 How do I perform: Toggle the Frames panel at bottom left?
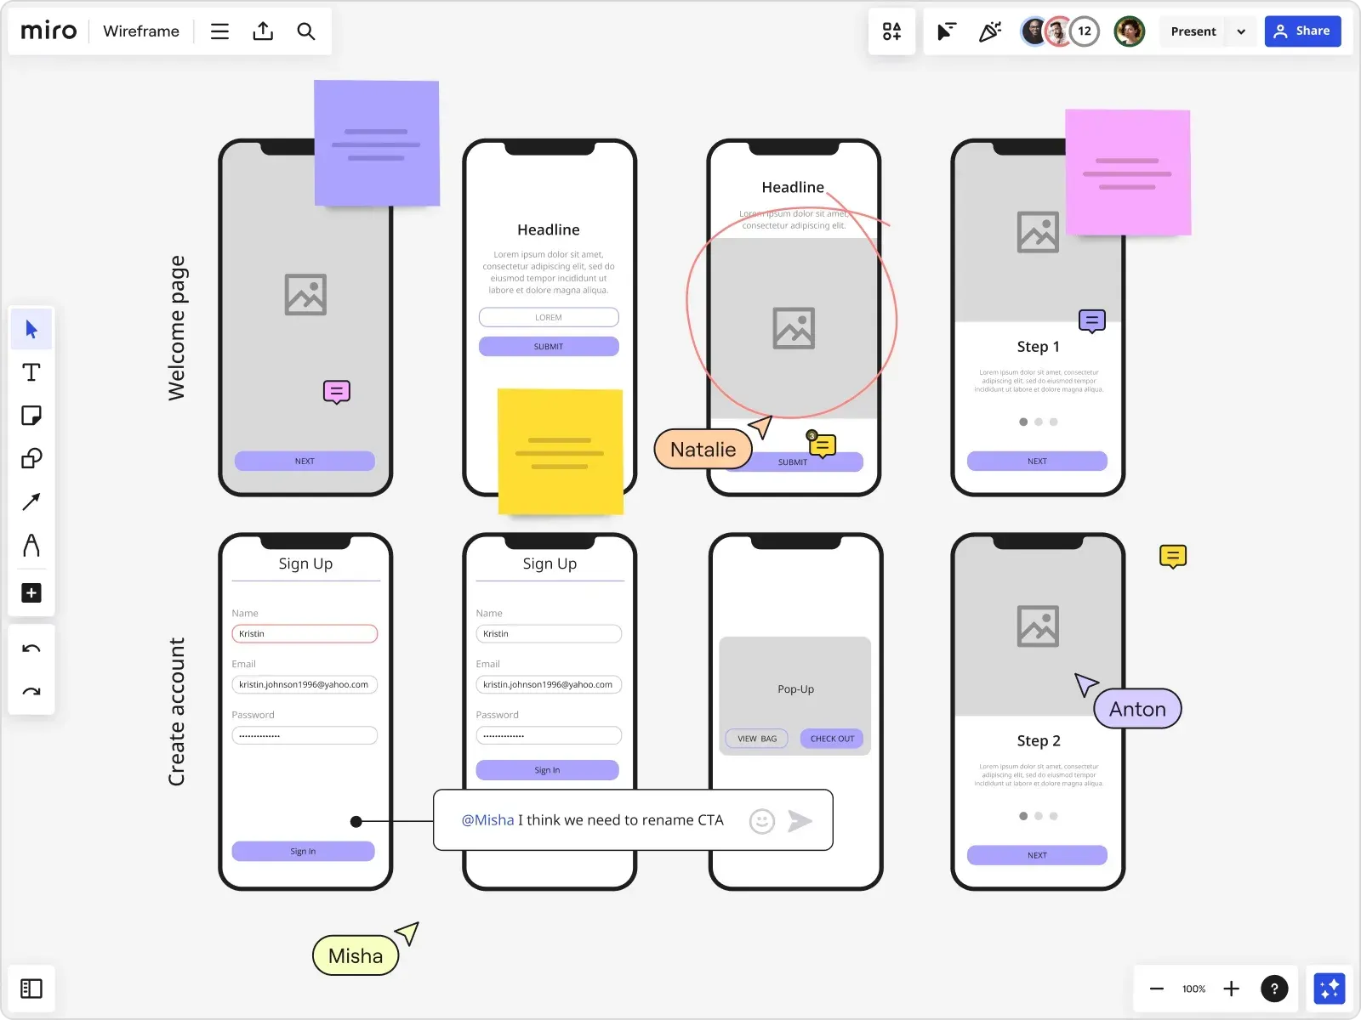31,989
